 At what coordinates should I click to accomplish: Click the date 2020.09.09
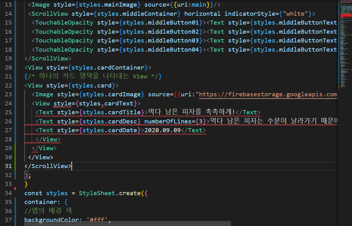[x=163, y=130]
